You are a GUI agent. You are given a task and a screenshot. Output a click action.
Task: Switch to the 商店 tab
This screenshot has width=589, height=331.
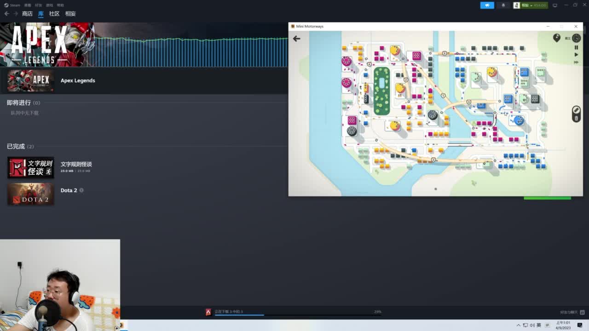[x=27, y=14]
